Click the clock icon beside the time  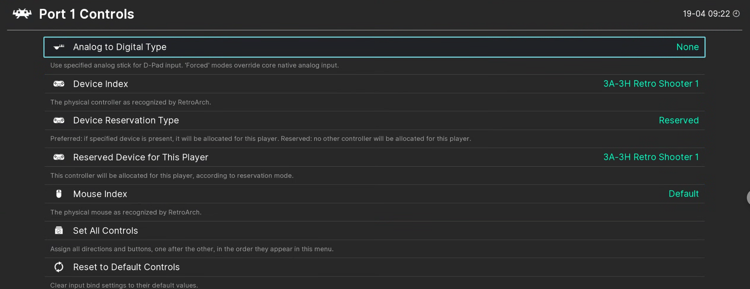[x=736, y=14]
